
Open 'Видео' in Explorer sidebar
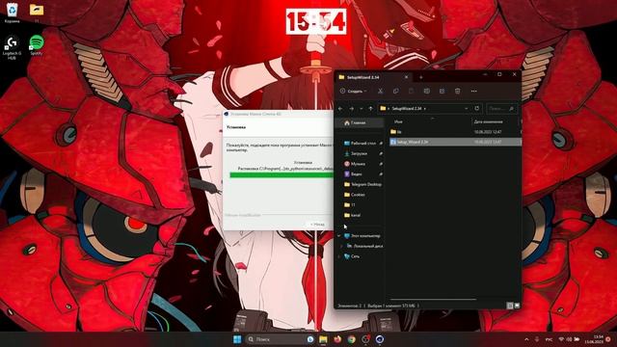[356, 173]
